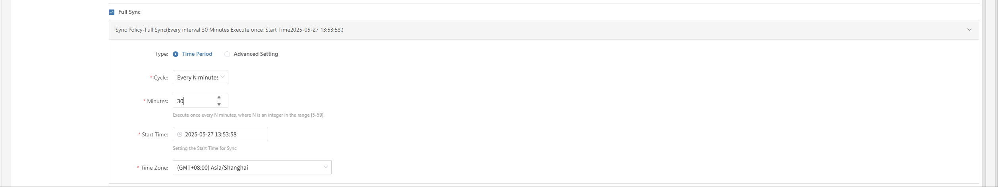Increase Minutes with the up arrow
The width and height of the screenshot is (998, 187).
click(219, 97)
